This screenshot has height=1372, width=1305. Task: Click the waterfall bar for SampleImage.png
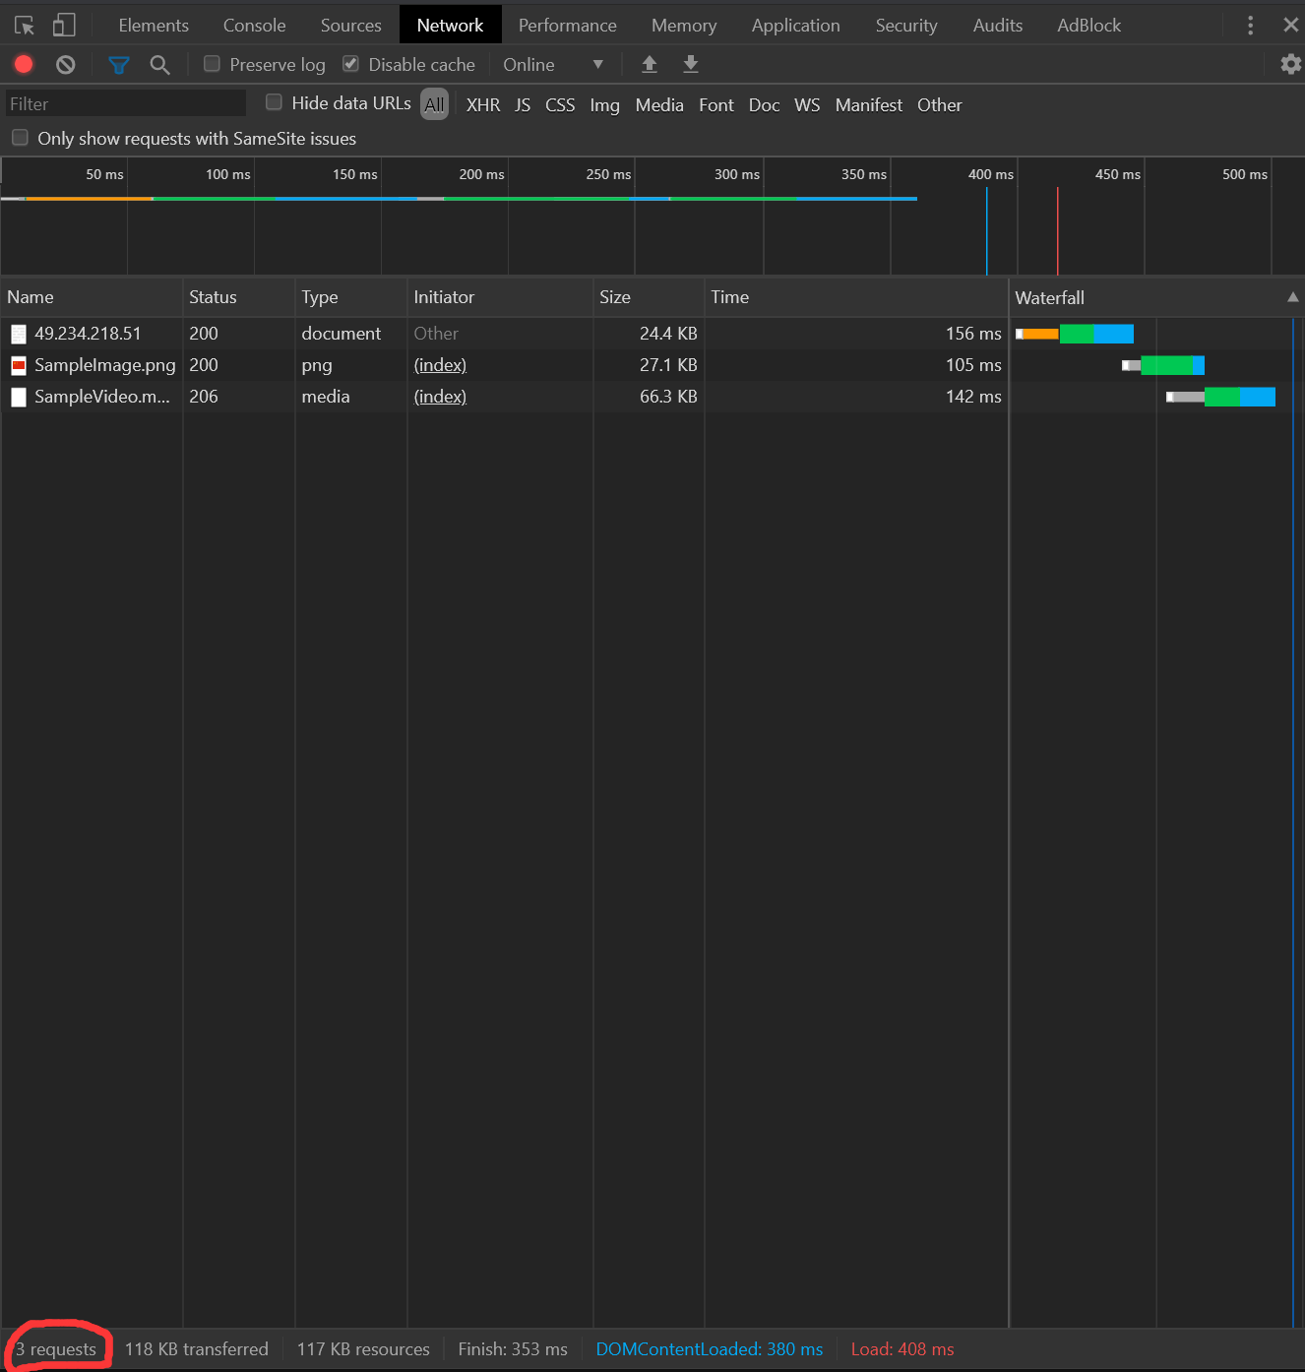point(1163,365)
